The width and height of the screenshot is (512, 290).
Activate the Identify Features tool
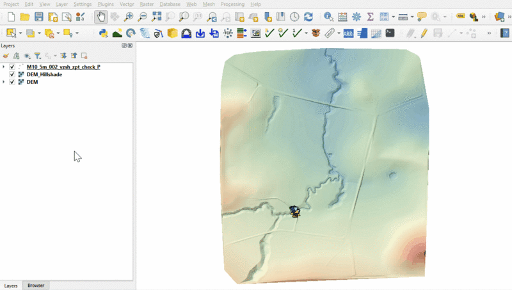pos(328,17)
